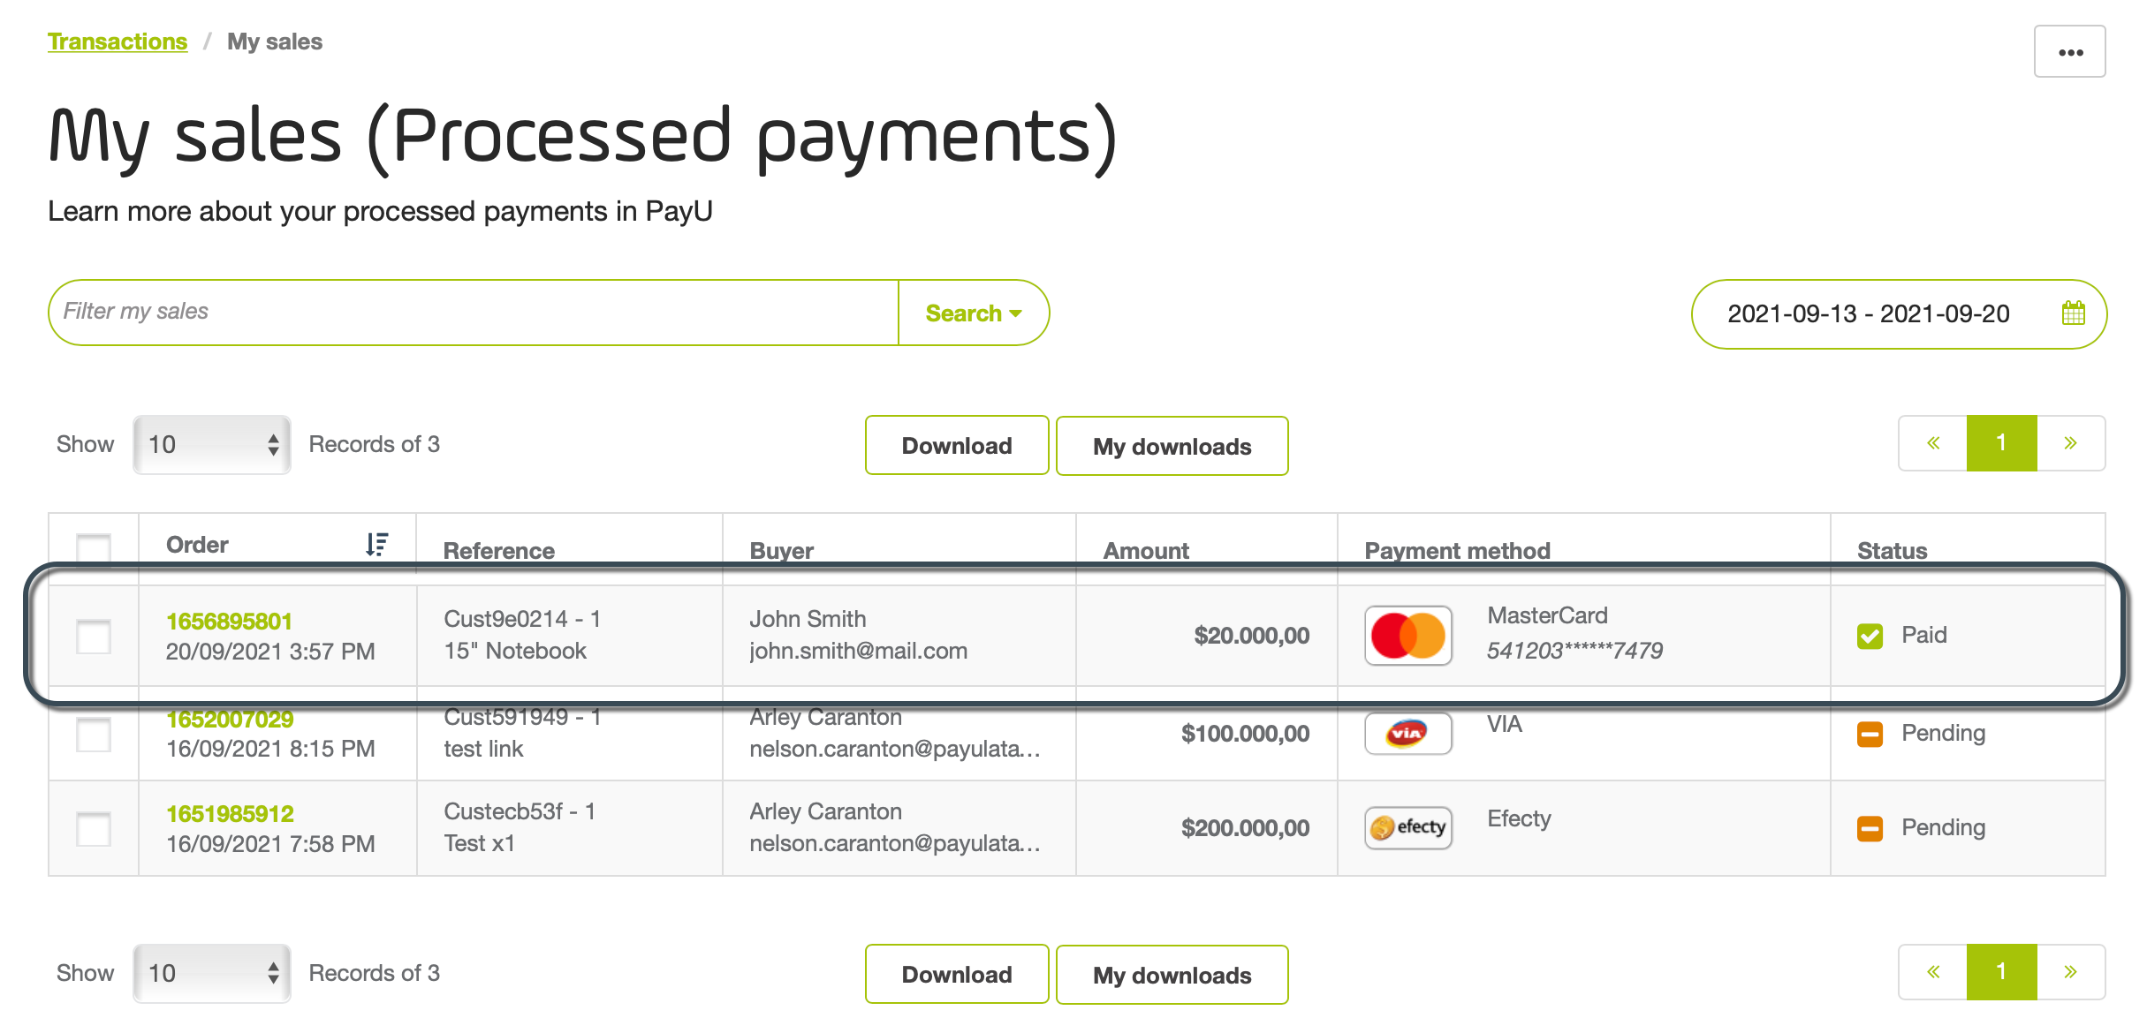The image size is (2147, 1033).
Task: Click the My sales breadcrumb text
Action: (x=275, y=41)
